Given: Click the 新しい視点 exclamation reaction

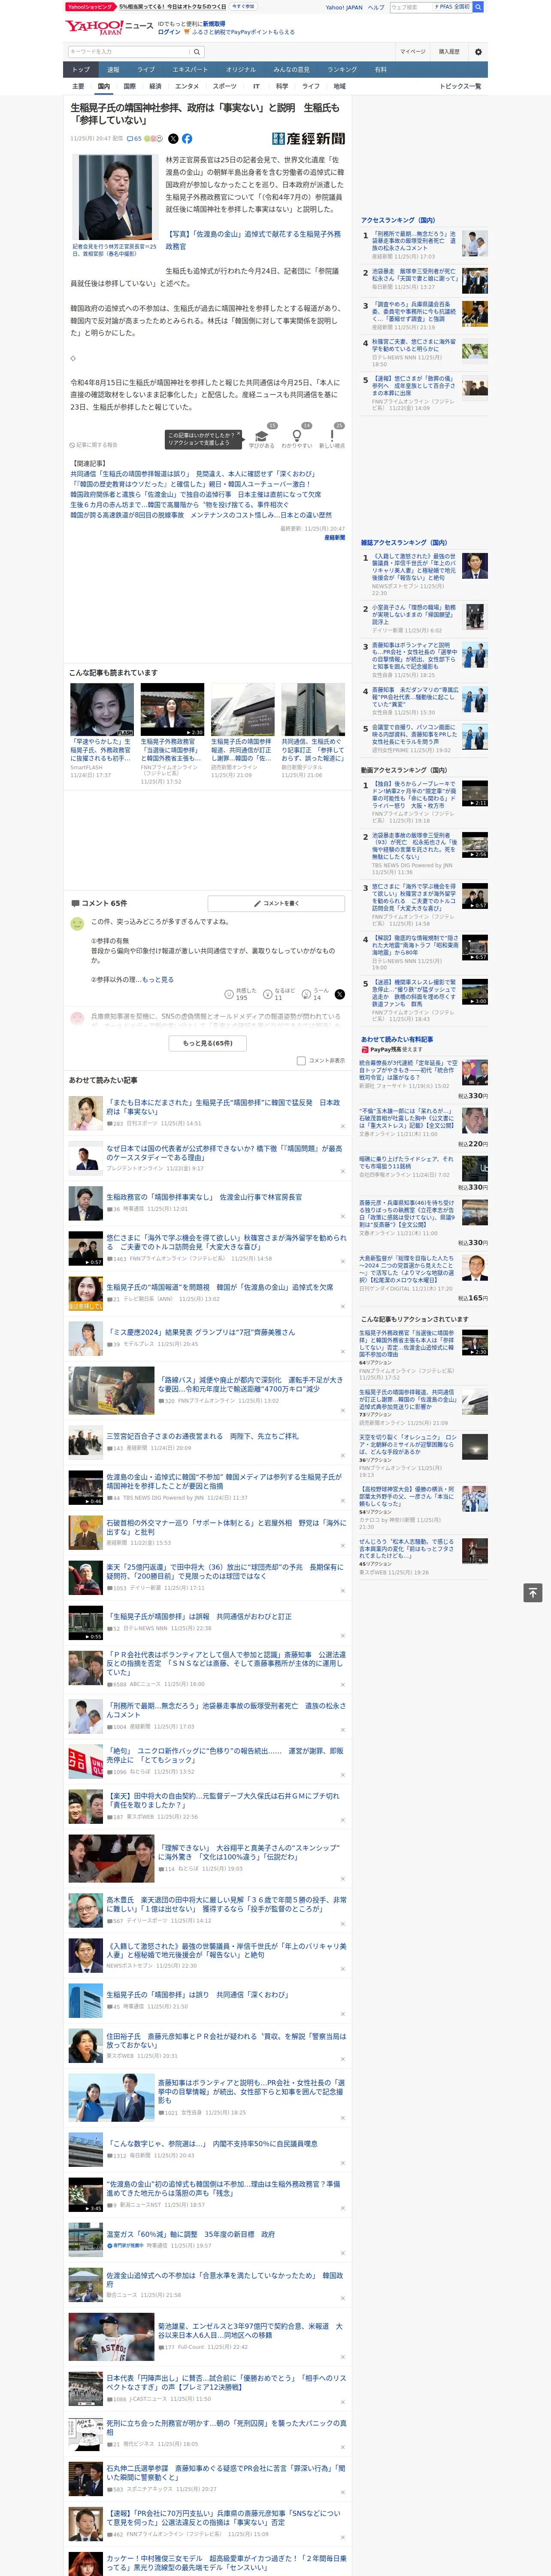Looking at the screenshot, I should tap(332, 436).
